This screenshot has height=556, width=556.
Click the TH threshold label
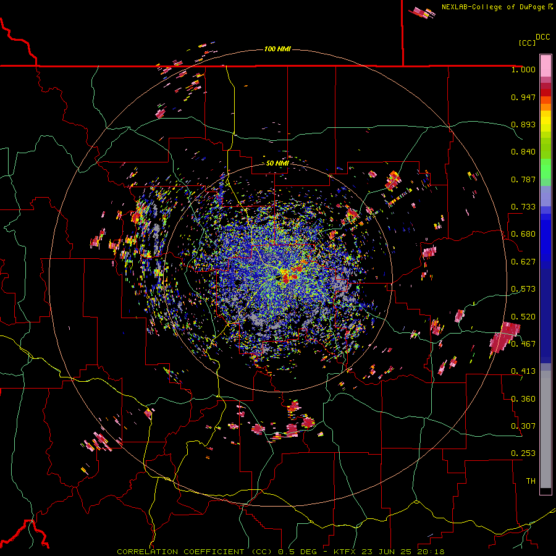point(531,481)
